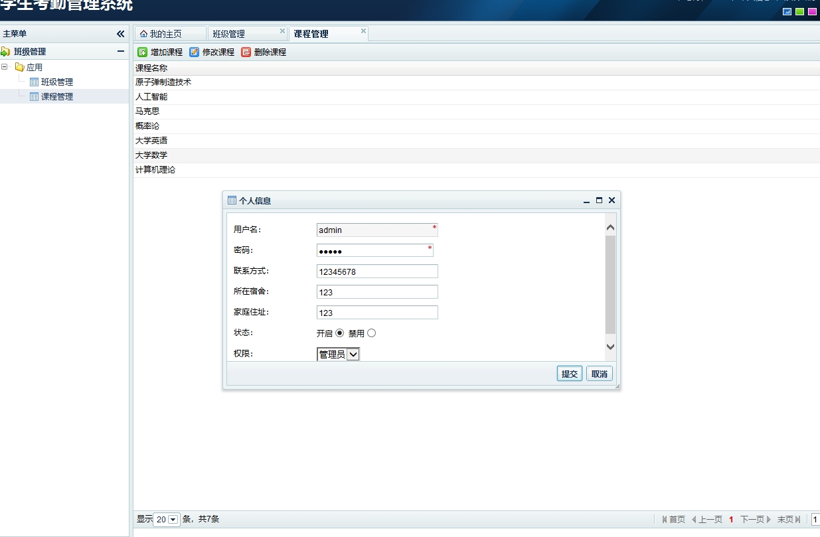Click the 删除课程 delete icon
This screenshot has height=537, width=820.
(x=246, y=52)
